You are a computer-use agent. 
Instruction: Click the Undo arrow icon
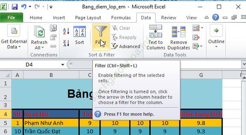point(24,7)
